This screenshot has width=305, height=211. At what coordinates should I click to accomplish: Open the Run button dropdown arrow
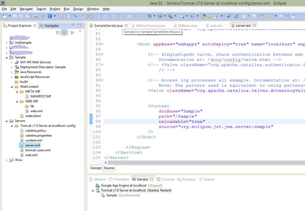[165, 16]
